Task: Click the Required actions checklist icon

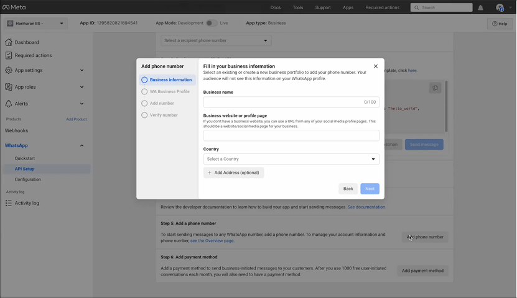Action: [x=9, y=55]
